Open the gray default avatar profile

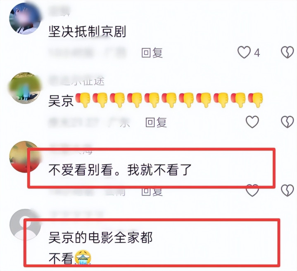[x=25, y=225]
